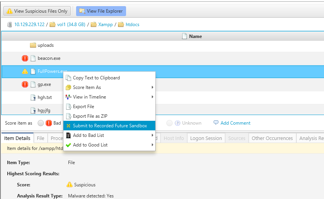The width and height of the screenshot is (324, 199).
Task: Toggle View Suspicious Files Only
Action: point(37,11)
